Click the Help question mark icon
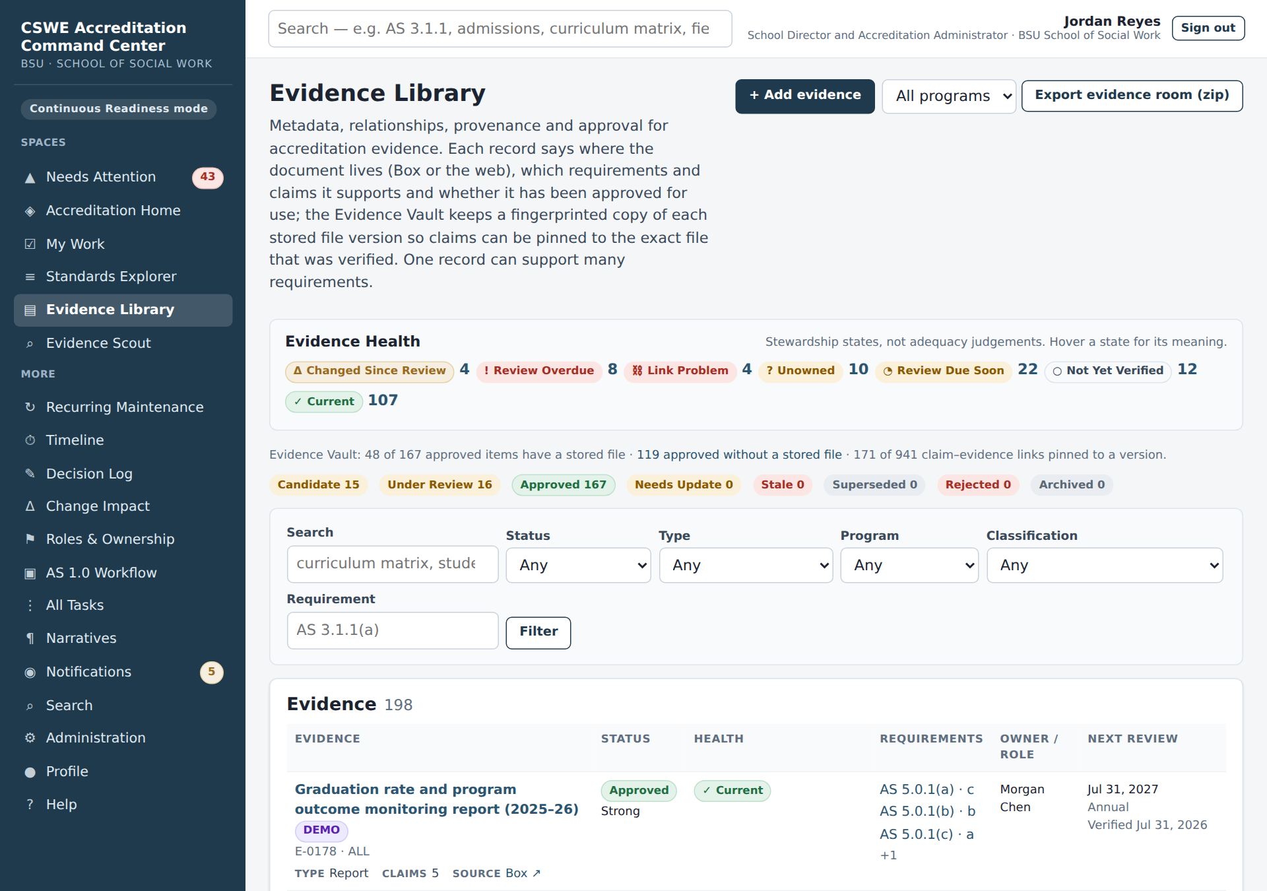1267x891 pixels. point(30,805)
